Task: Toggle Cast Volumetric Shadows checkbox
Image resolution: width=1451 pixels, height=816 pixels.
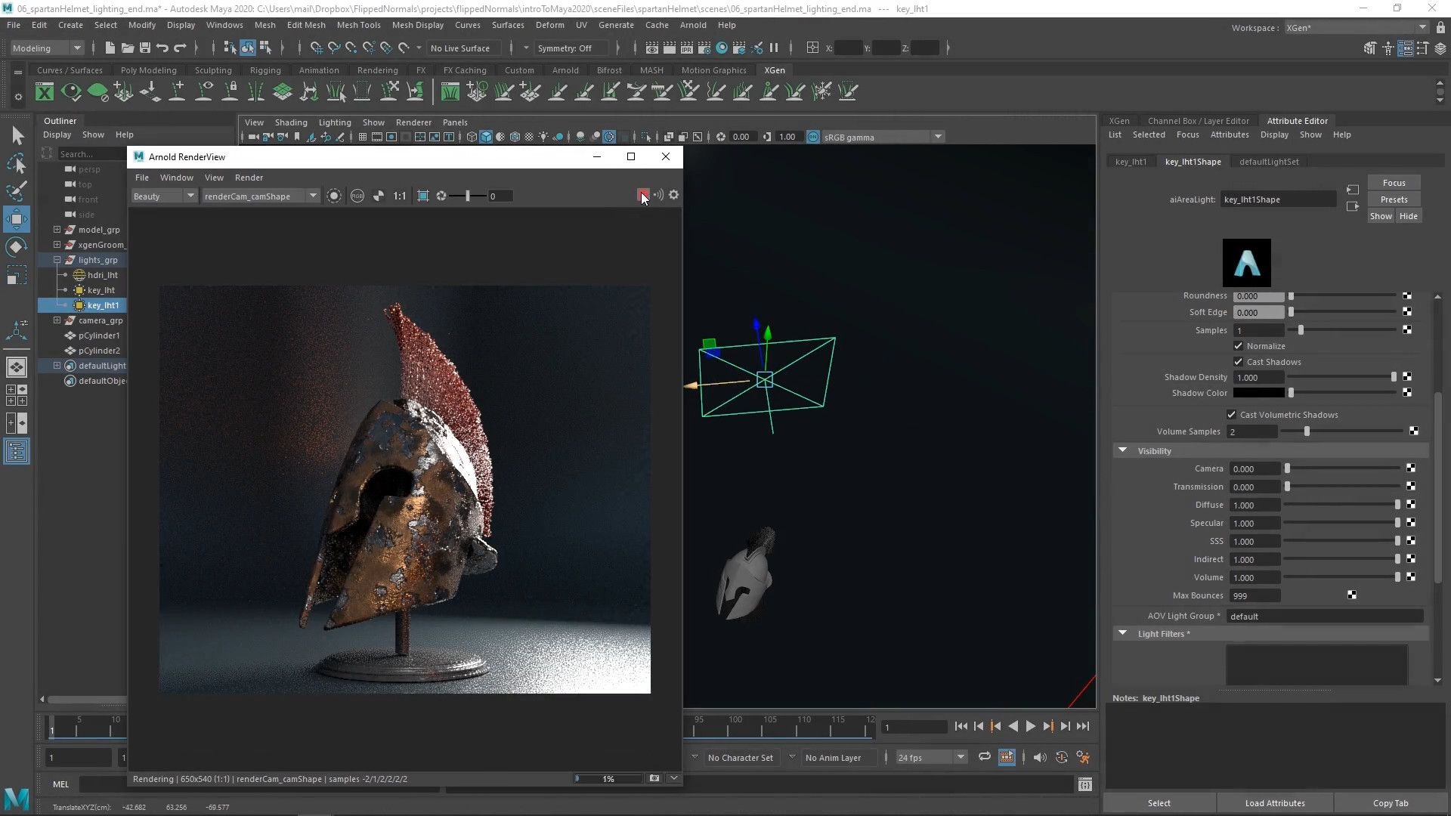Action: 1231,415
